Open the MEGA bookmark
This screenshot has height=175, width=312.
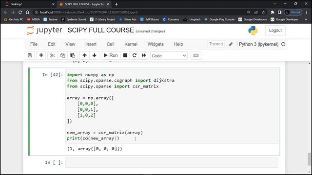(x=34, y=19)
